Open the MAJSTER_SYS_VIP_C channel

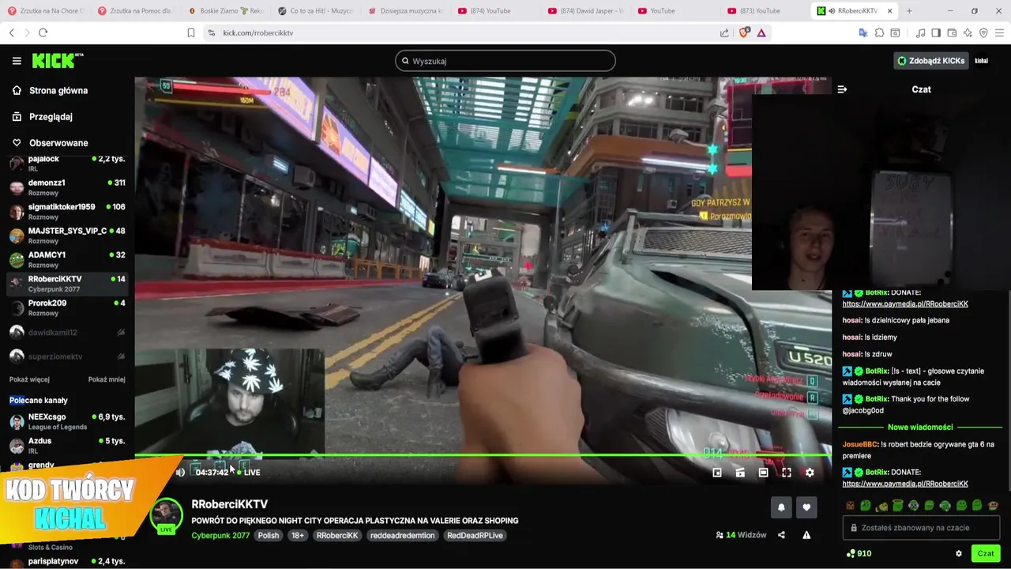click(x=67, y=236)
